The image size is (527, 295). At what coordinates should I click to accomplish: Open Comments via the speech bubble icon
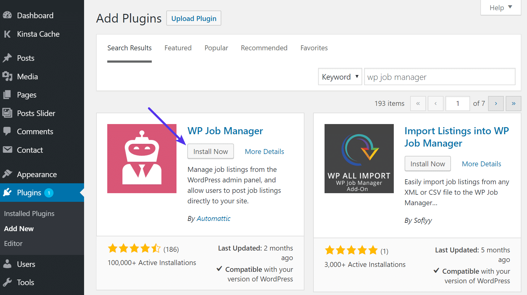pyautogui.click(x=7, y=131)
